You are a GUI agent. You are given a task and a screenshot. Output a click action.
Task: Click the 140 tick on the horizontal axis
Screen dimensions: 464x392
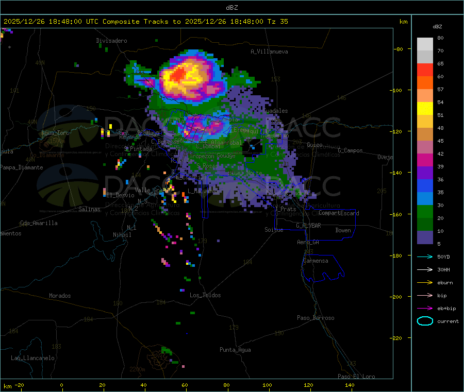tap(350, 385)
